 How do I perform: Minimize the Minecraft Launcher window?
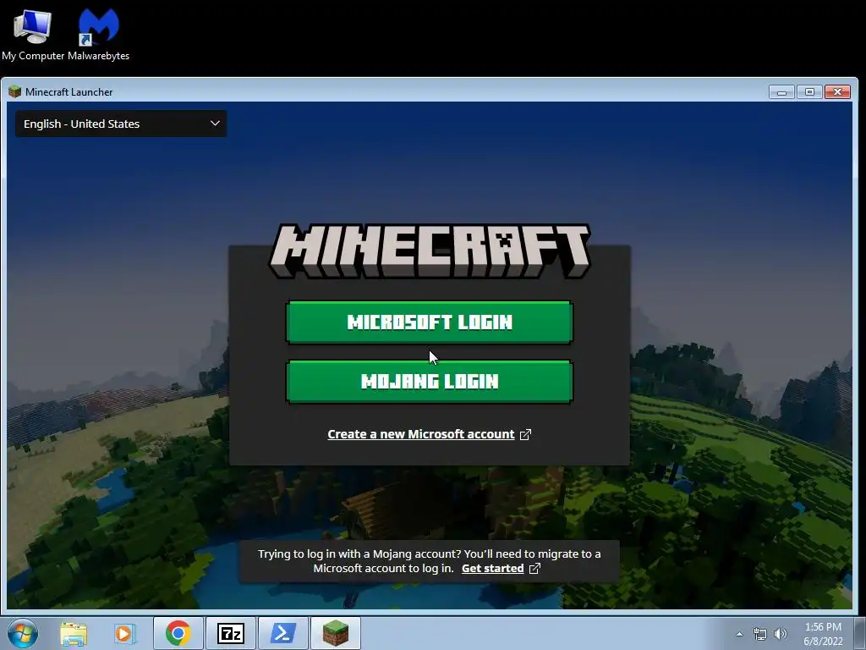coord(781,91)
